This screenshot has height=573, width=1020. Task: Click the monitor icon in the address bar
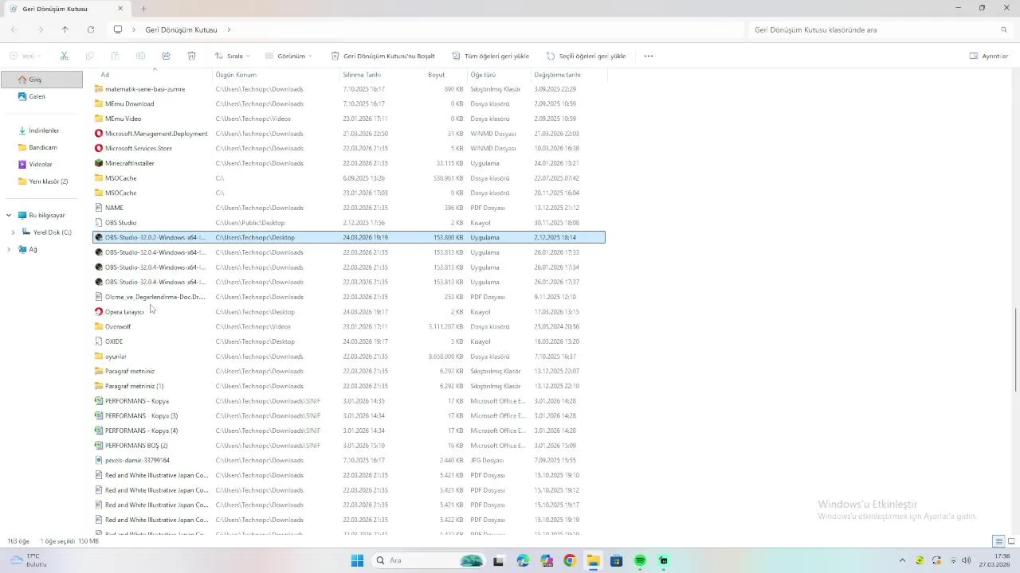(118, 29)
